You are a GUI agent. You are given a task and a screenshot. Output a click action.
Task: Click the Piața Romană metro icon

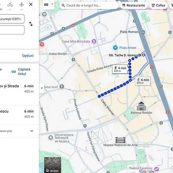(143, 32)
